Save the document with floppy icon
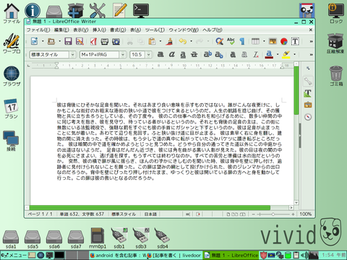Viewport: 347px width, 260px height. [x=68, y=41]
